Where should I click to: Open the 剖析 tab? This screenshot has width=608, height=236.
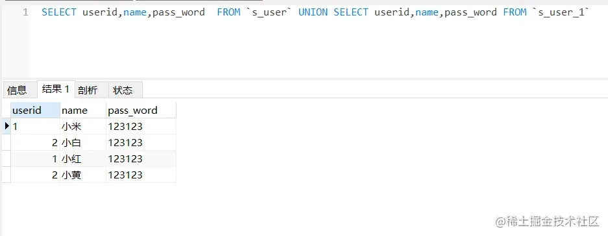click(88, 90)
